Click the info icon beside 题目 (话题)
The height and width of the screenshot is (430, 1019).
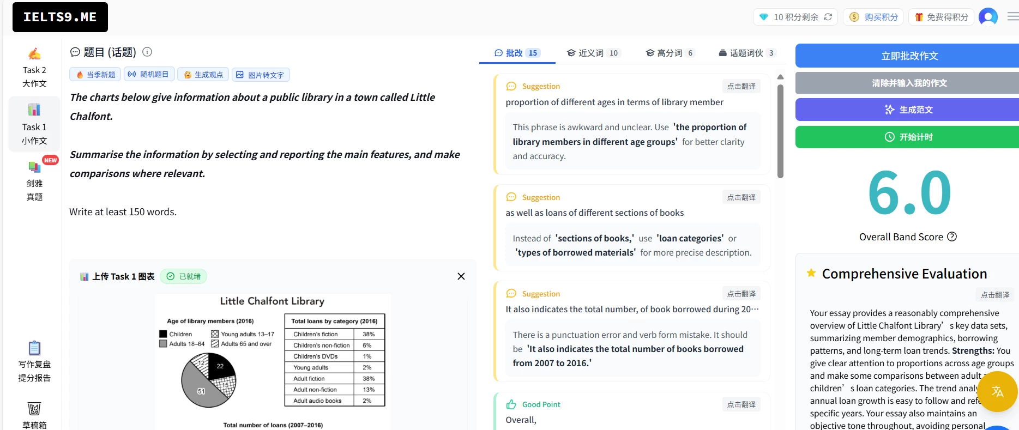click(147, 52)
